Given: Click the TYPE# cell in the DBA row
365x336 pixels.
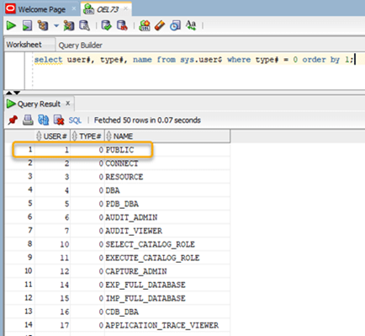Looking at the screenshot, I should [87, 190].
